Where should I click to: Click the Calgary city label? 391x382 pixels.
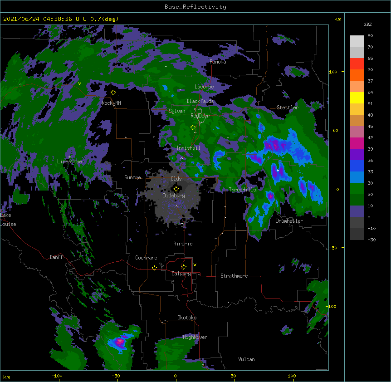pyautogui.click(x=181, y=274)
